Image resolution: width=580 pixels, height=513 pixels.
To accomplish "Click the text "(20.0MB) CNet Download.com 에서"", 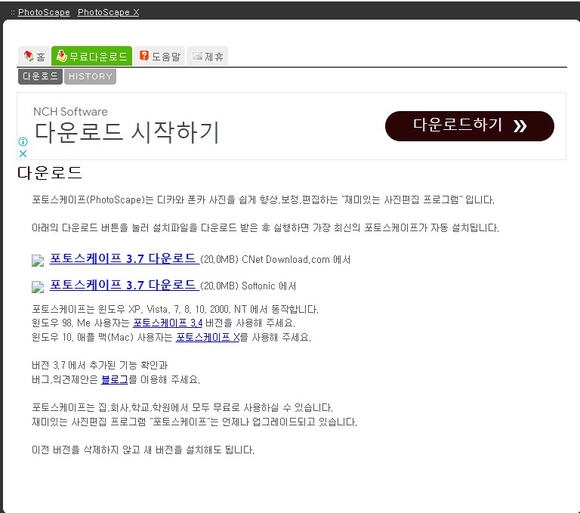I will [x=276, y=259].
